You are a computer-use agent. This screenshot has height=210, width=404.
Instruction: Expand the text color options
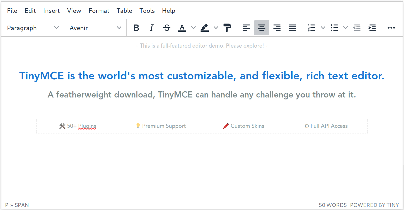[x=193, y=28]
